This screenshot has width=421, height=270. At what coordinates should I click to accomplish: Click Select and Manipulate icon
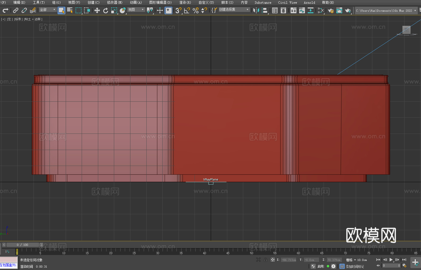click(x=160, y=10)
